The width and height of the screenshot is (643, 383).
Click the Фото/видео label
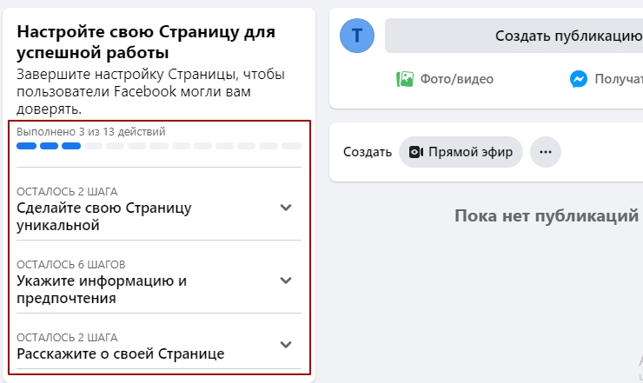(x=457, y=79)
